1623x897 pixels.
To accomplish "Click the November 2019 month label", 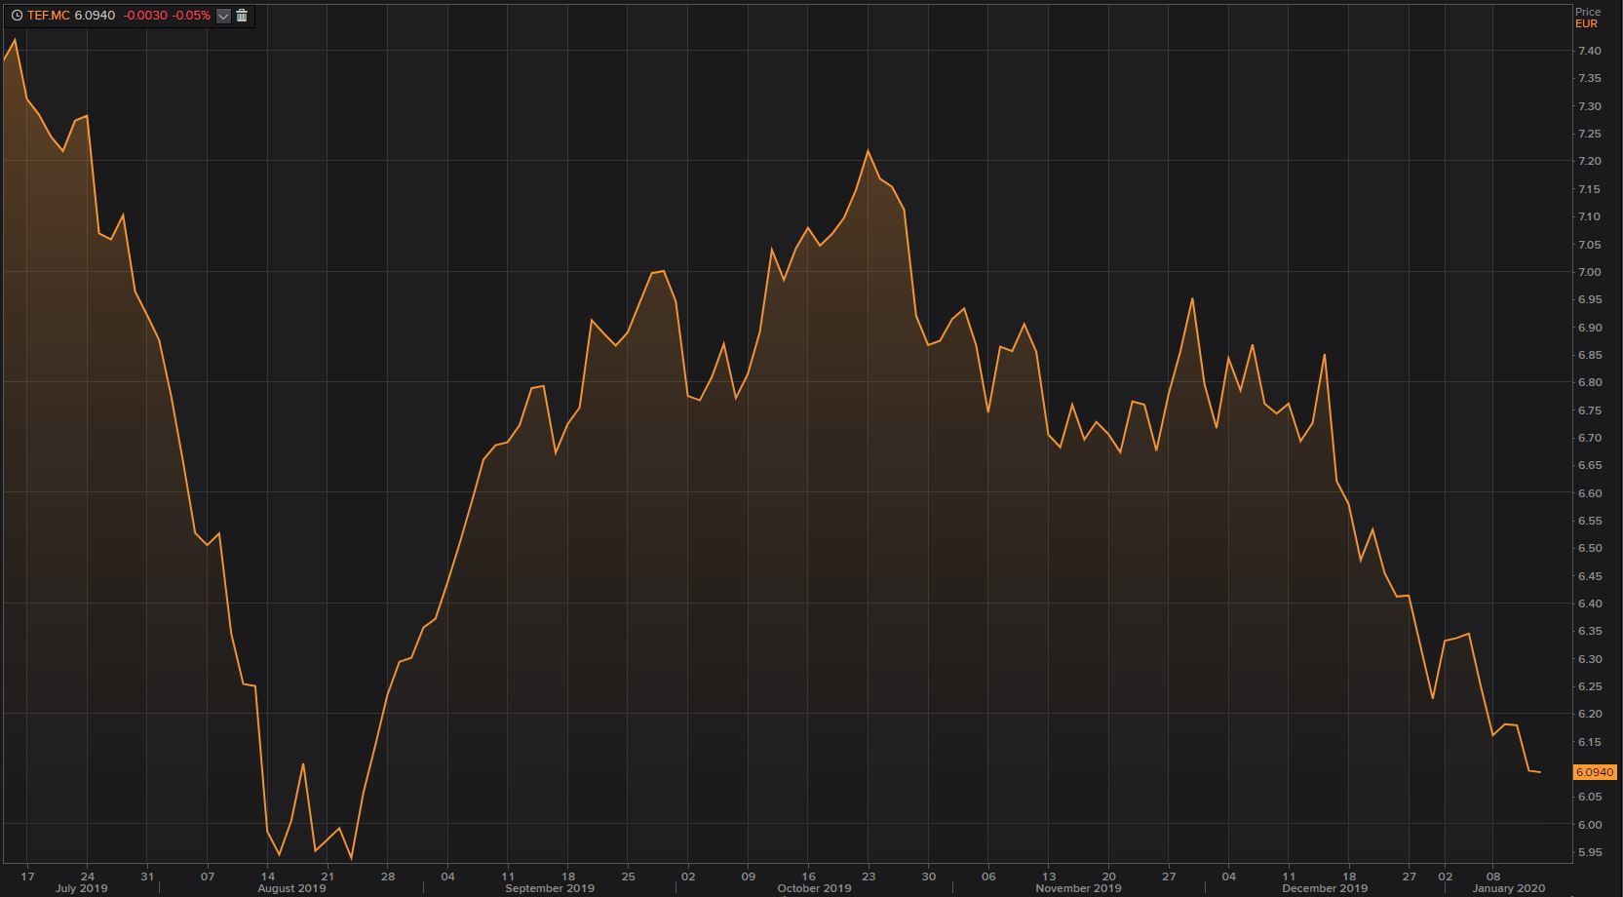I will (x=1078, y=888).
